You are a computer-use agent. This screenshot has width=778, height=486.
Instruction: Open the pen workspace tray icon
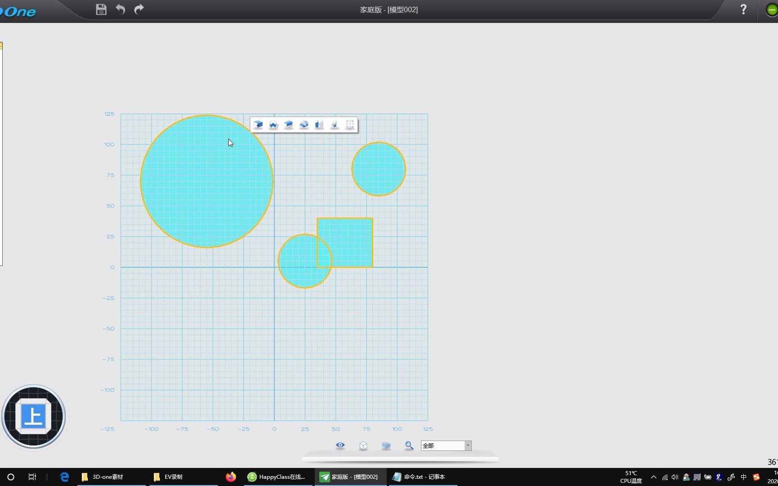tap(731, 477)
